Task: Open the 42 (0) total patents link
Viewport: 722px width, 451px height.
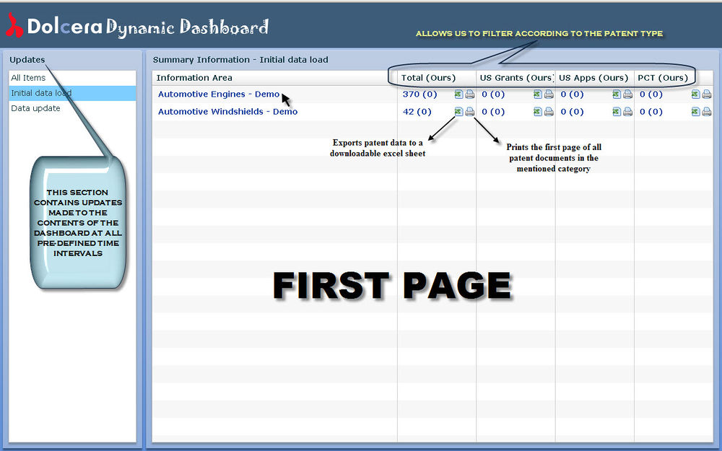Action: [417, 112]
